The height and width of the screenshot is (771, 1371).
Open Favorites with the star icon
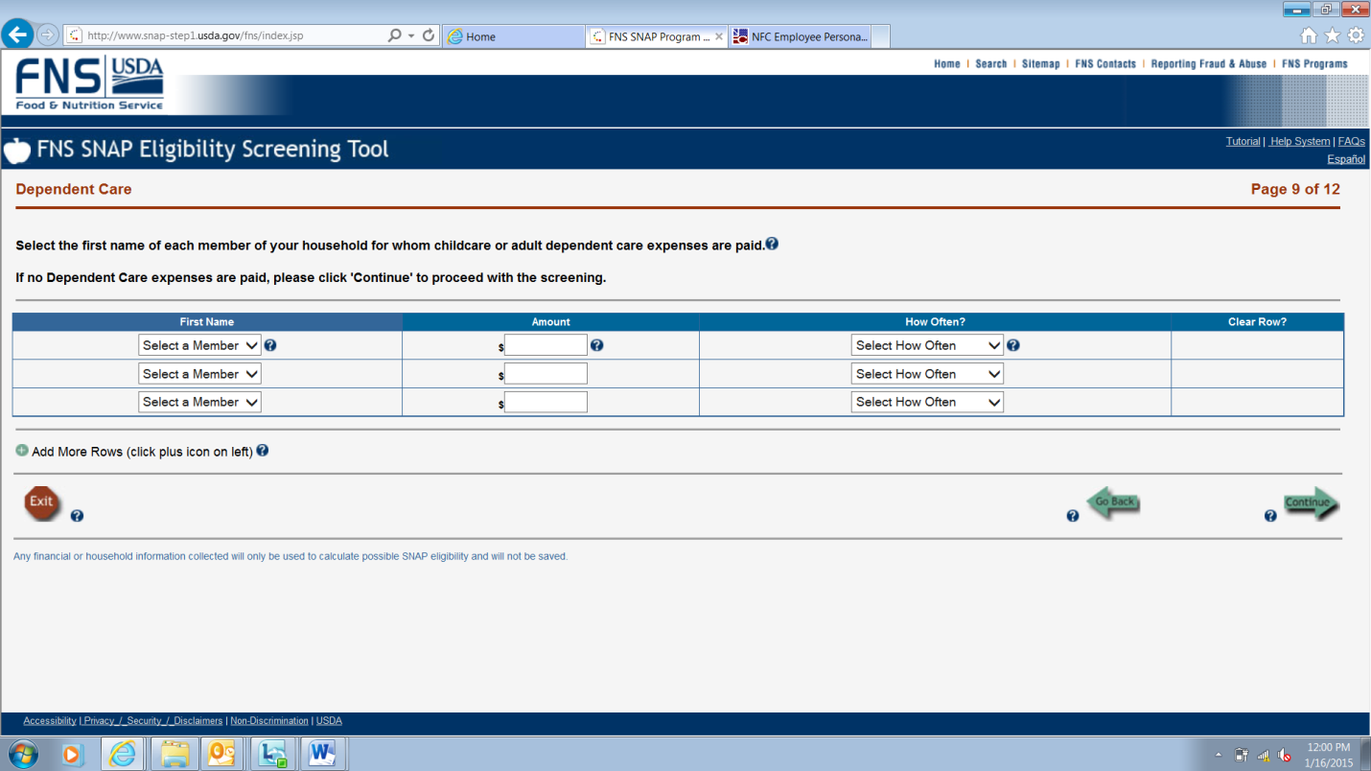1333,35
